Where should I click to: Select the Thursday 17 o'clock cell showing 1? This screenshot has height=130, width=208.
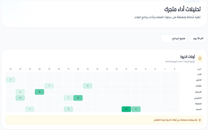68,98
